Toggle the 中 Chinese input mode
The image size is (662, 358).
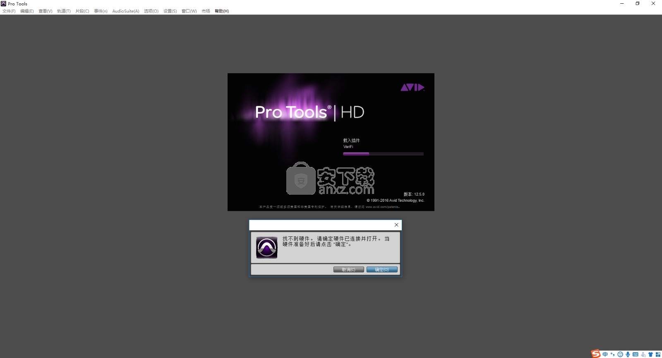pos(605,354)
